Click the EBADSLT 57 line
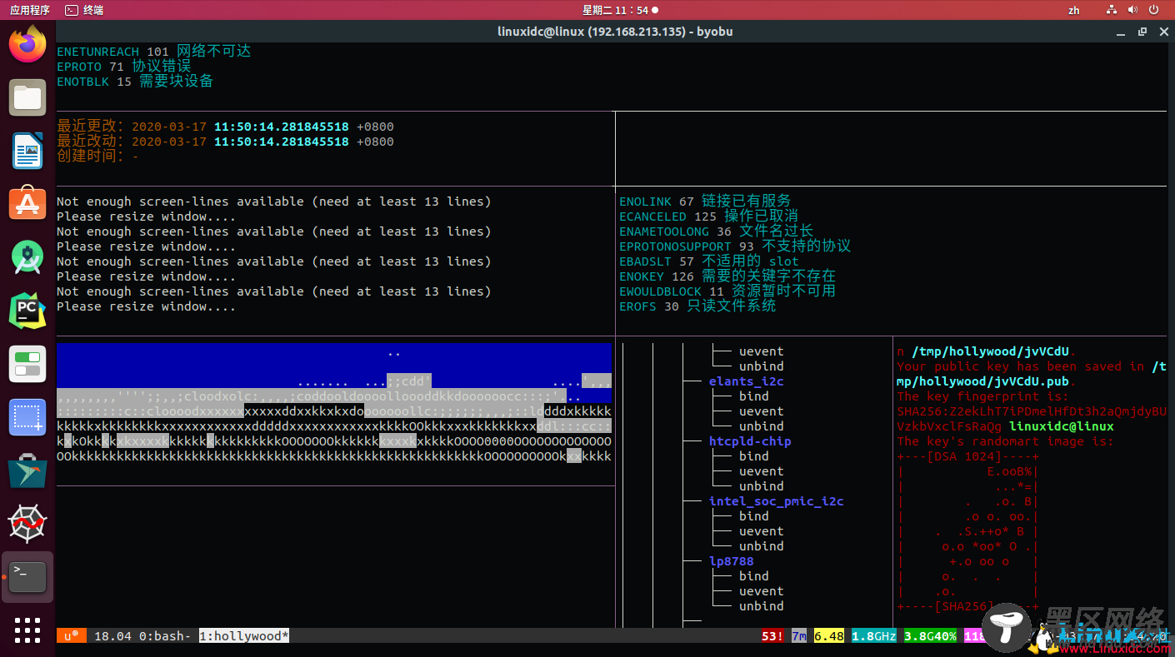This screenshot has height=657, width=1175. click(708, 261)
